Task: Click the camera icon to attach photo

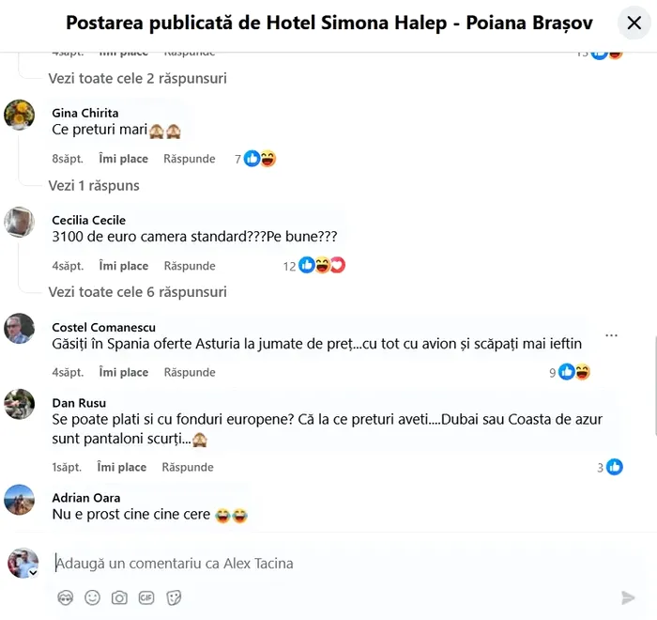Action: [x=119, y=597]
